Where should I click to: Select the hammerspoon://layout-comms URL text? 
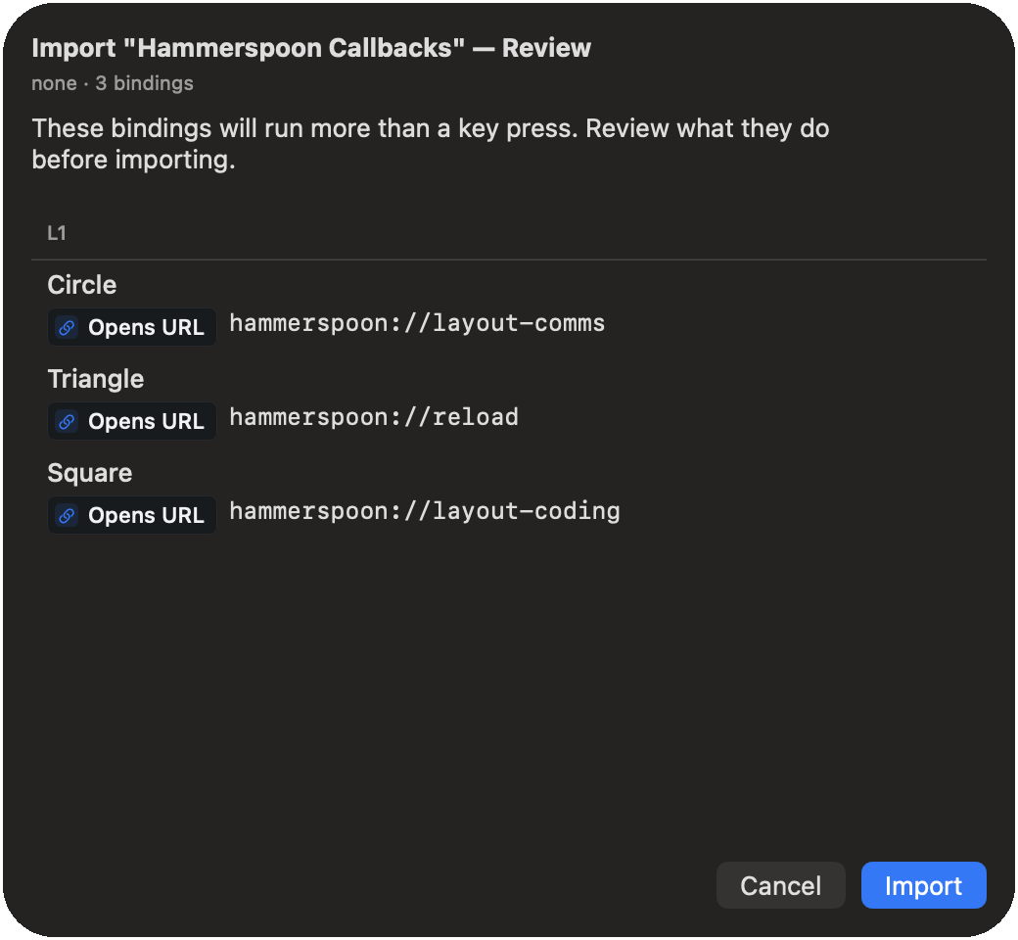417,323
